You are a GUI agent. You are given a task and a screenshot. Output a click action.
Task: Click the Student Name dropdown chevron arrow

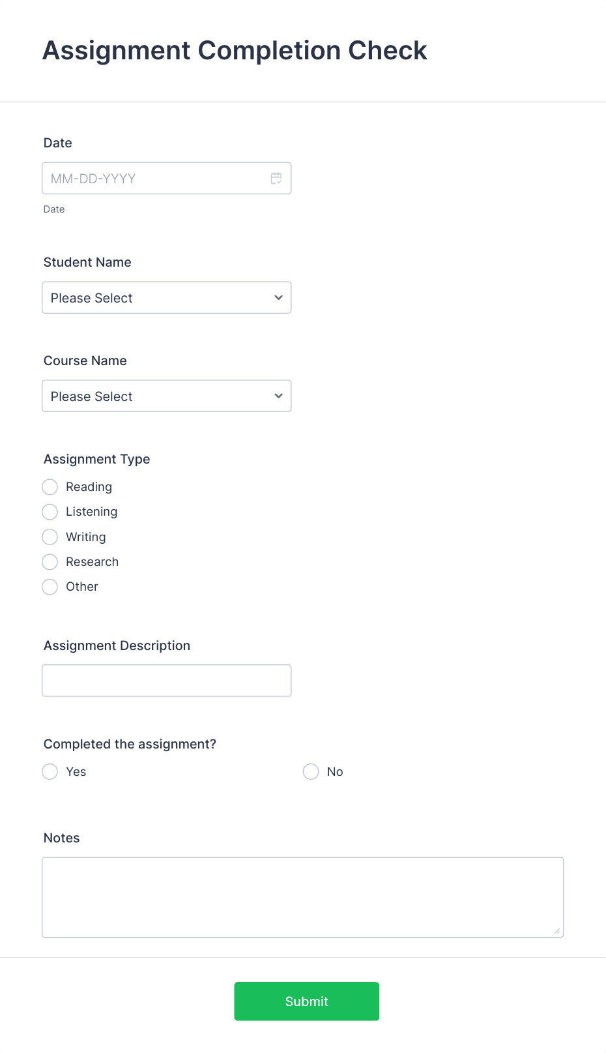pyautogui.click(x=278, y=297)
